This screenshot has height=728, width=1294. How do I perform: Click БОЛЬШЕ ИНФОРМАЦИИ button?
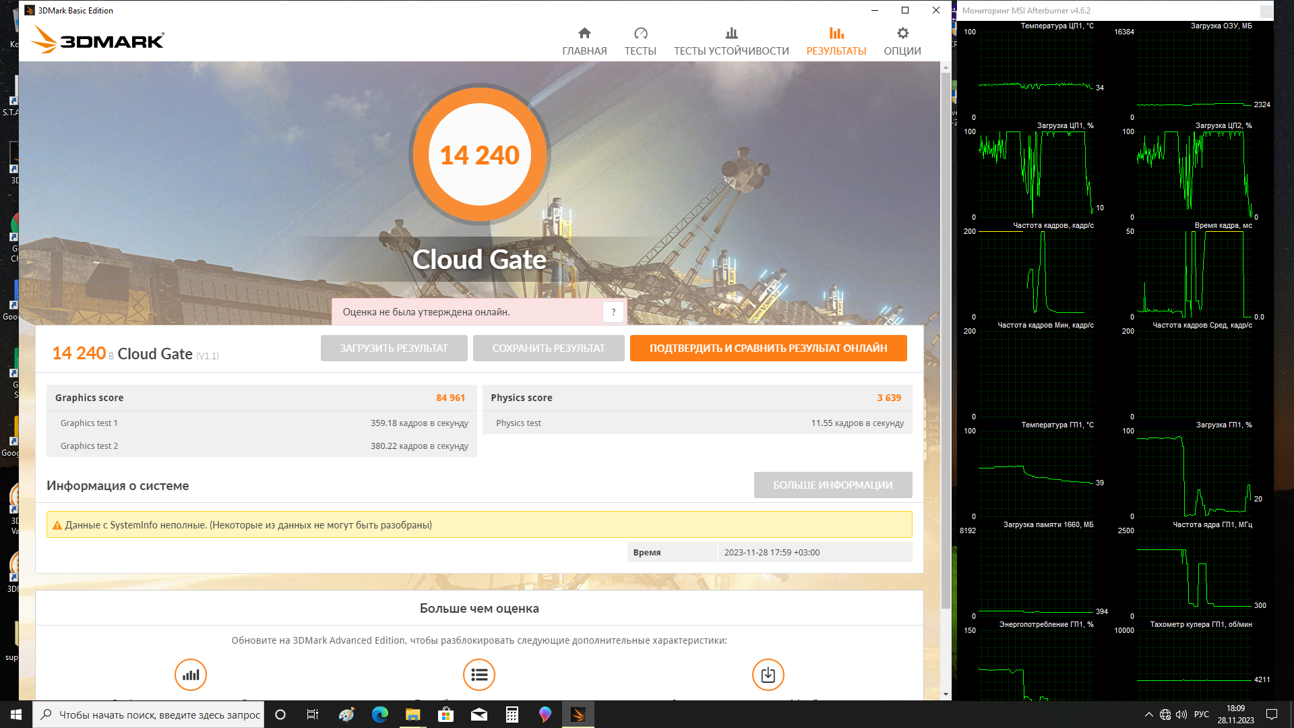pos(832,485)
